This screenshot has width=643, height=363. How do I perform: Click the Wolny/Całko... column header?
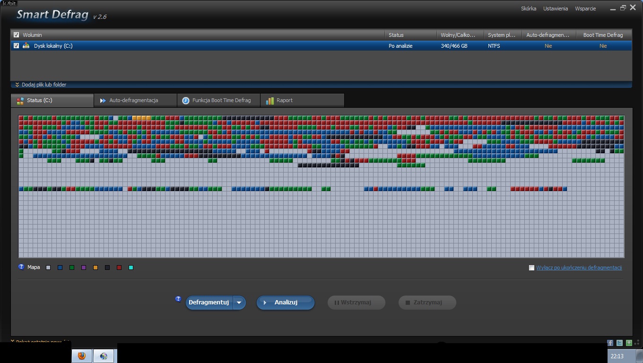pyautogui.click(x=461, y=35)
